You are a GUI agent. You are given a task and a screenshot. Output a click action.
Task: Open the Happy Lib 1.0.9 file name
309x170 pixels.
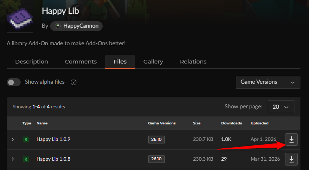tap(54, 139)
